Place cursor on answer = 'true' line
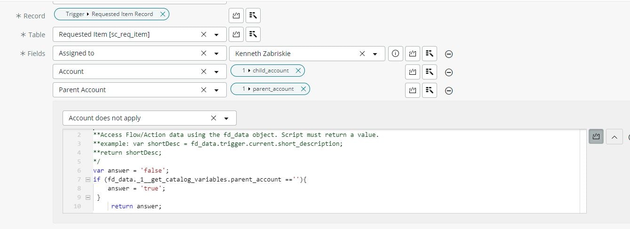The height and width of the screenshot is (229, 630). (136, 188)
